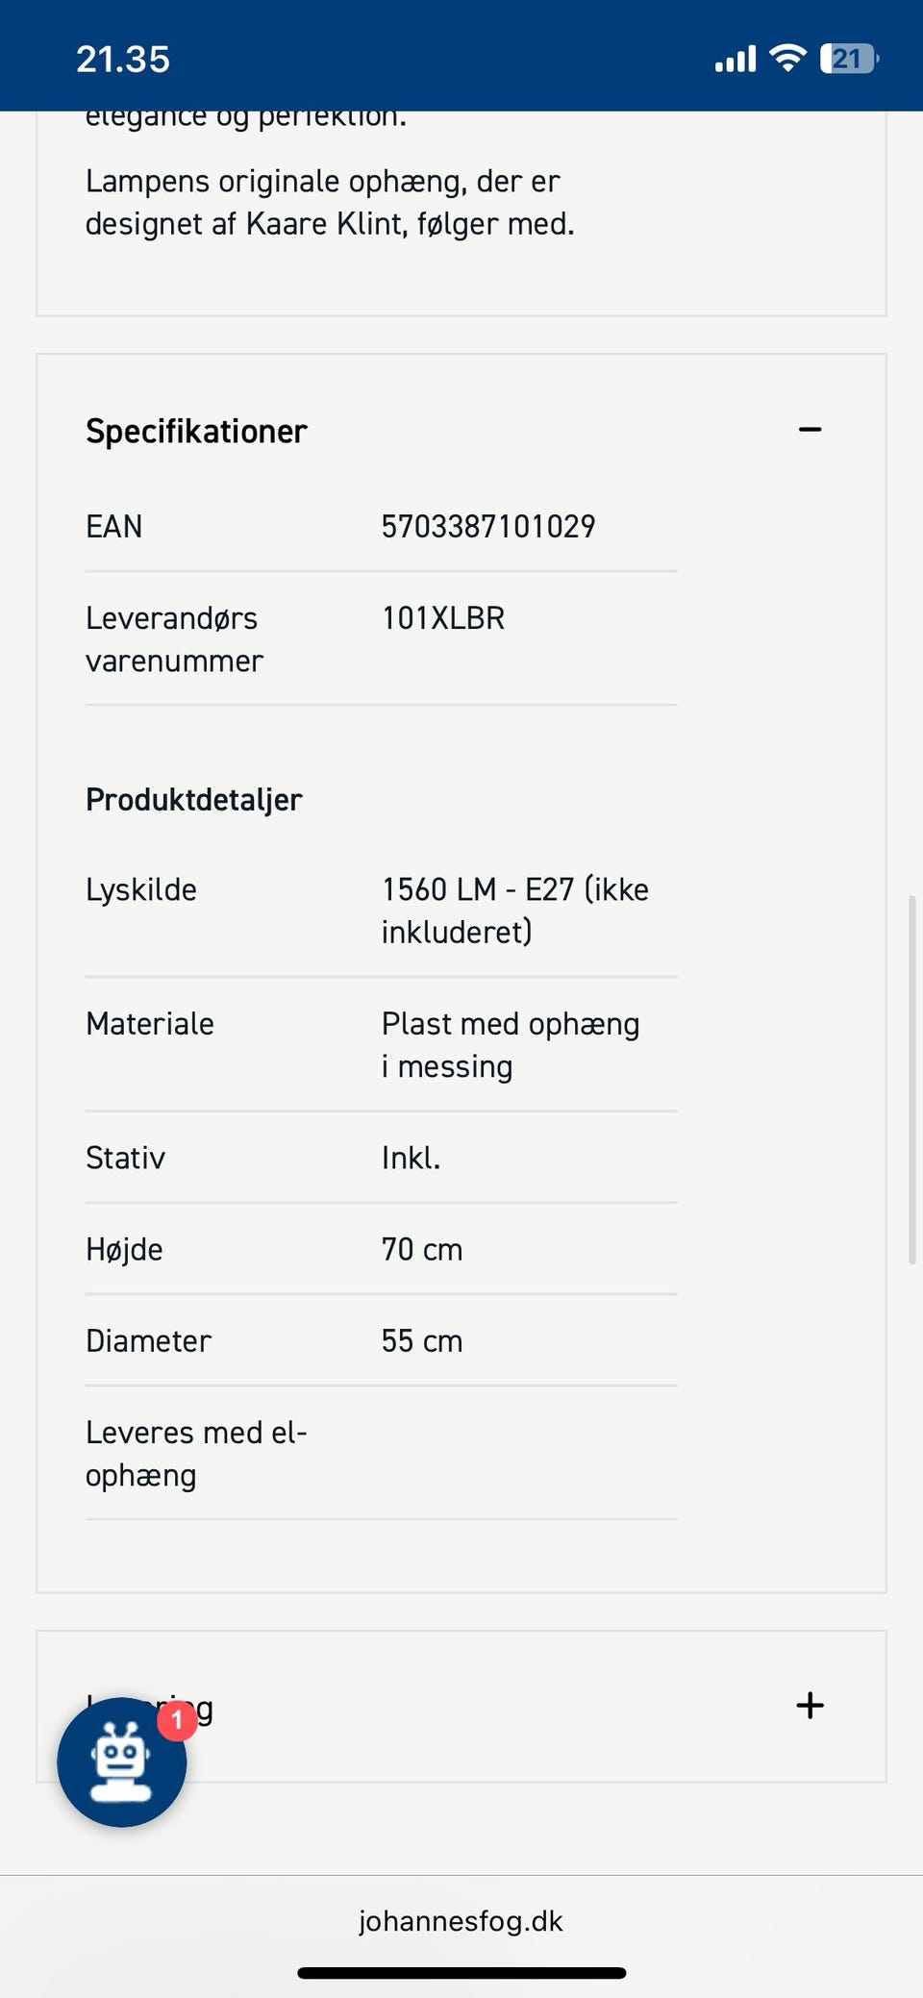
Task: Collapse Specifikationer with the minus icon
Action: pos(810,430)
